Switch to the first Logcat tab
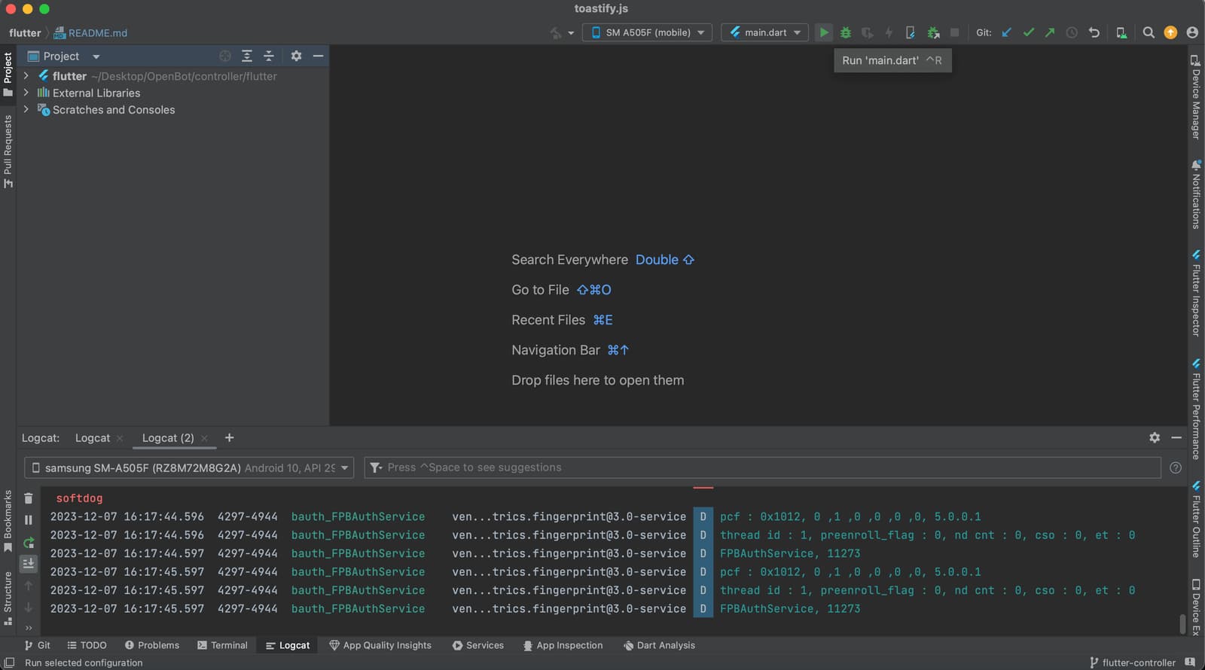Image resolution: width=1205 pixels, height=670 pixels. point(93,438)
